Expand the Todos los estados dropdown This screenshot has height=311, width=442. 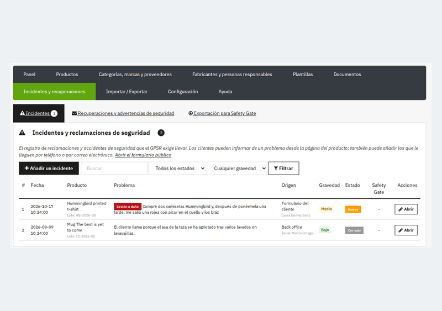pos(177,168)
